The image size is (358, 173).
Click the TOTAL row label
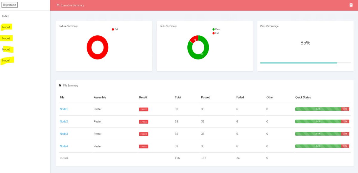(64, 158)
